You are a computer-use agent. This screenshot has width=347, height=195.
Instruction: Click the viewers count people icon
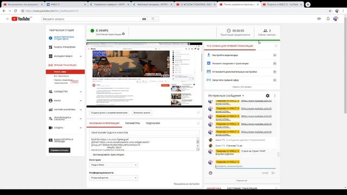[x=265, y=31]
